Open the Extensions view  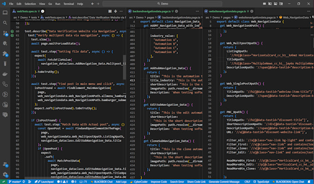5,54
